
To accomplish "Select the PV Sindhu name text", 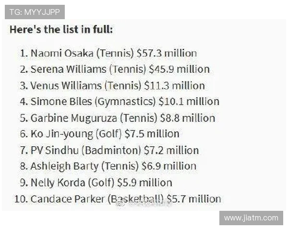I will (x=54, y=150).
